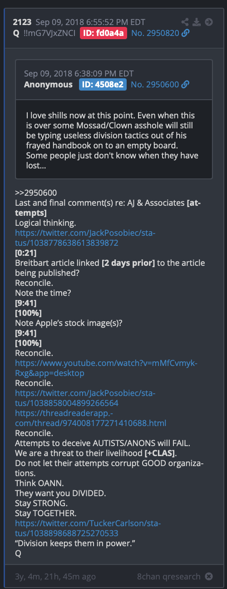Viewport: 227px width, 589px height.
Task: Click the right-arrow circle icon in header
Action: (x=209, y=22)
